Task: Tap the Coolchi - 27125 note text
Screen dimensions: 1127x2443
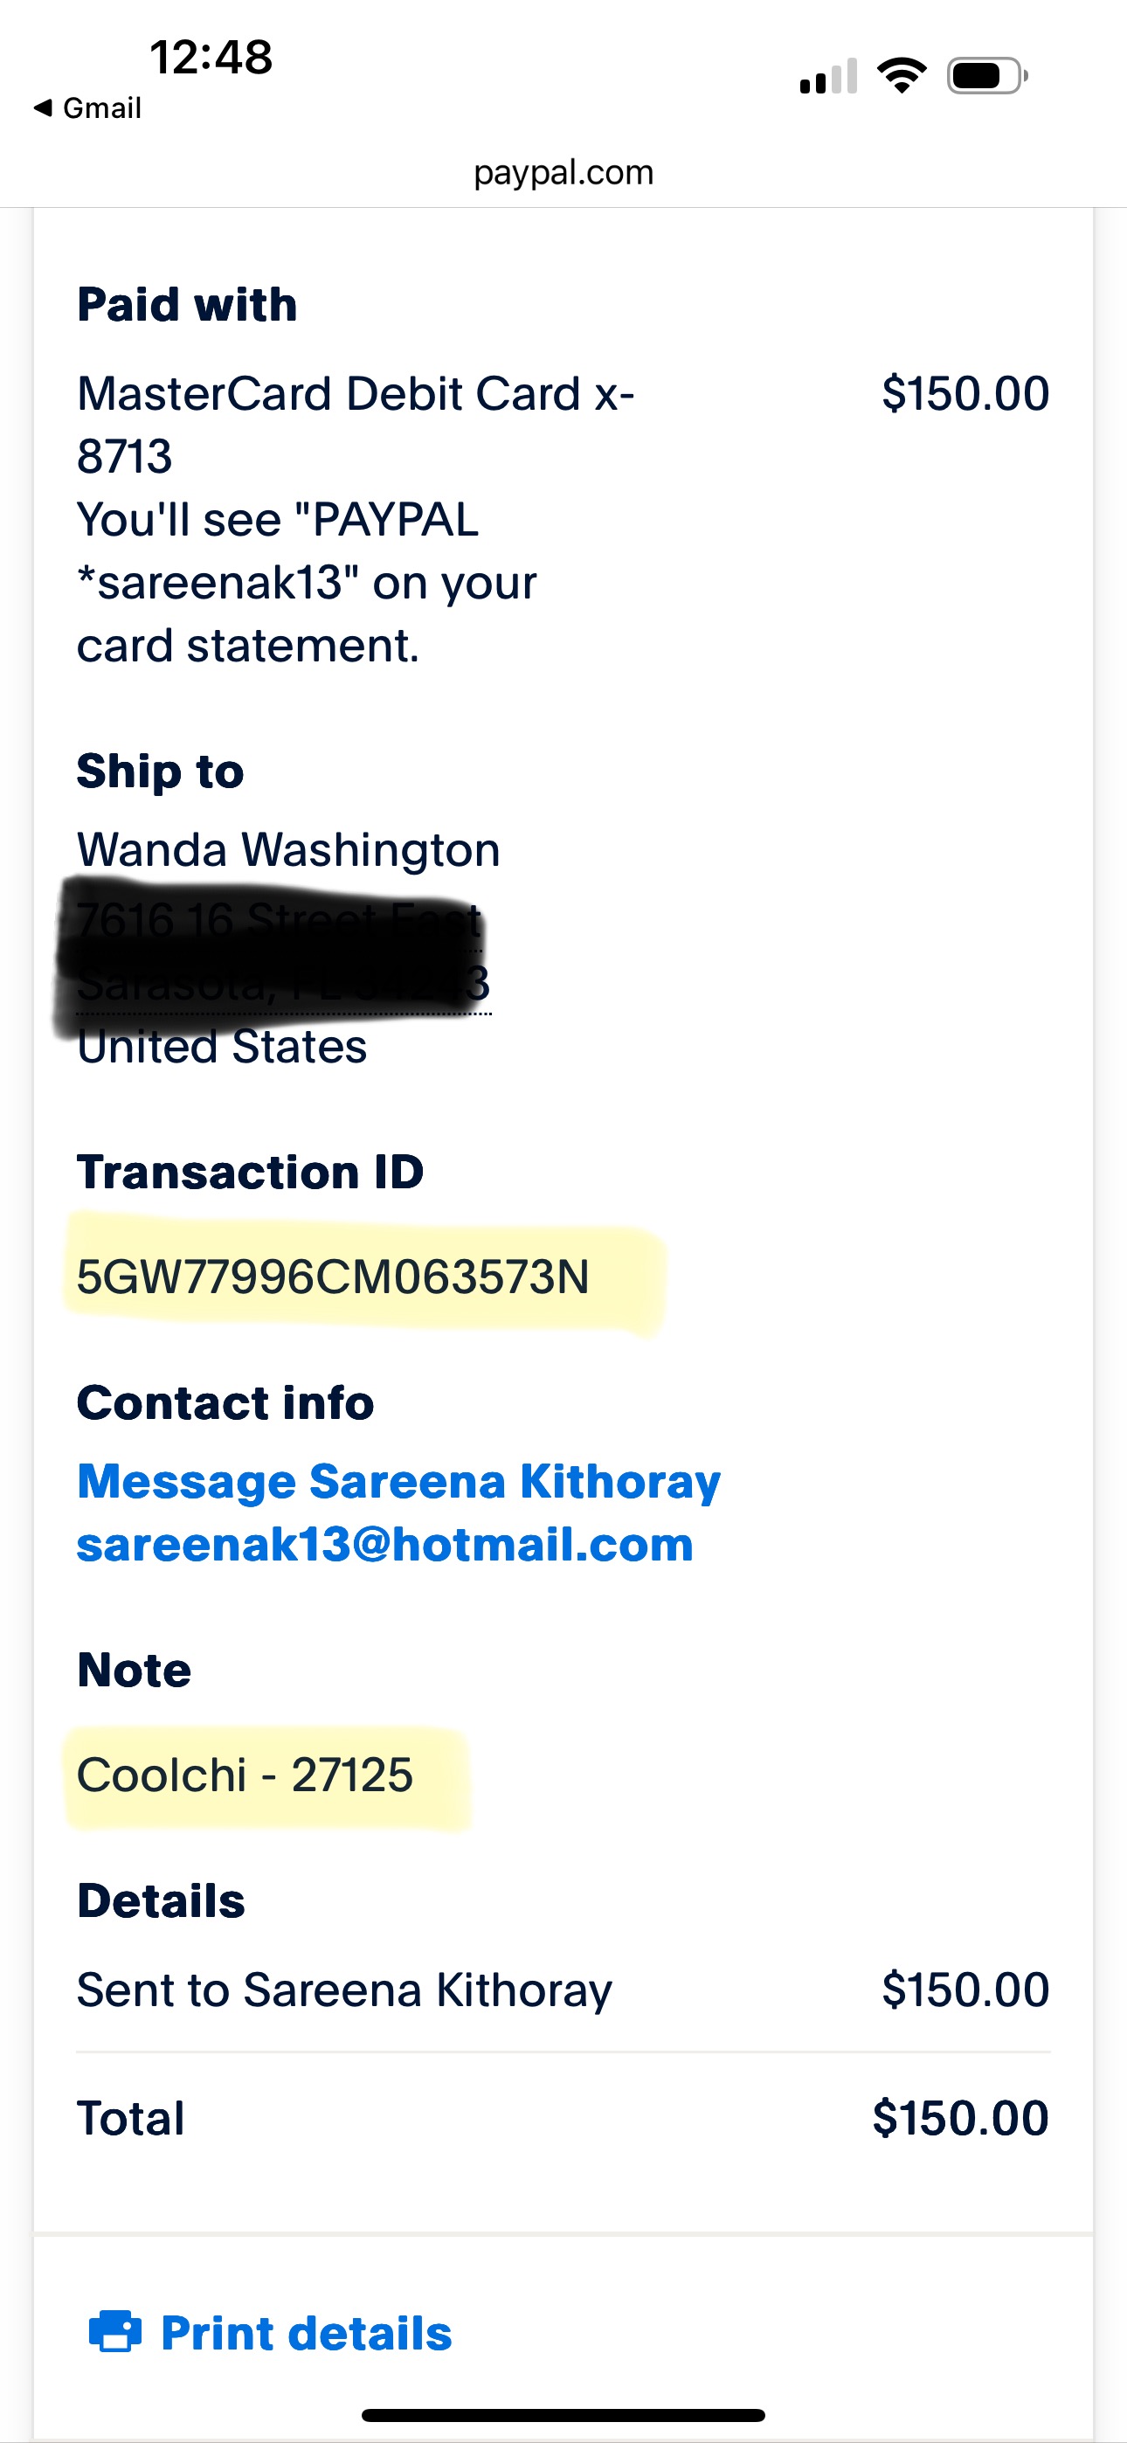Action: (245, 1775)
